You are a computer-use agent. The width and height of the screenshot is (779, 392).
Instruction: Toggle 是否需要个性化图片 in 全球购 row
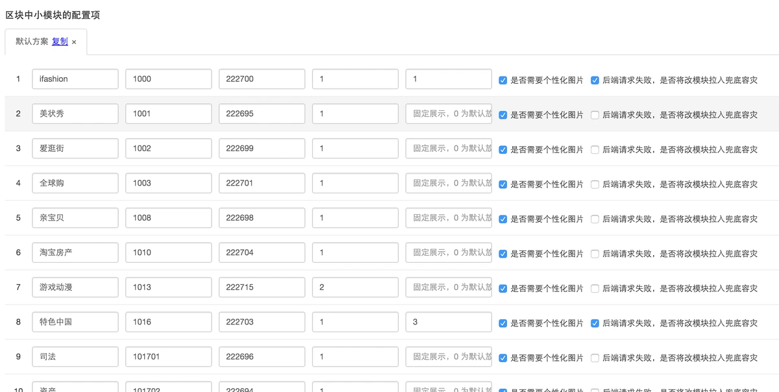[x=503, y=184]
